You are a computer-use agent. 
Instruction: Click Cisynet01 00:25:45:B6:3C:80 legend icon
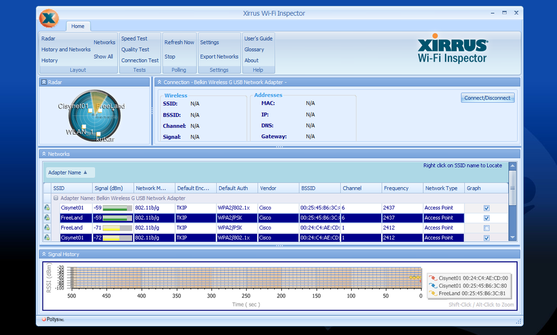pos(432,286)
